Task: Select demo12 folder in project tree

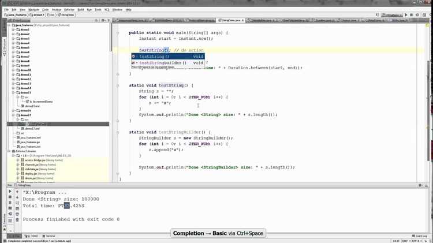Action: click(x=24, y=79)
